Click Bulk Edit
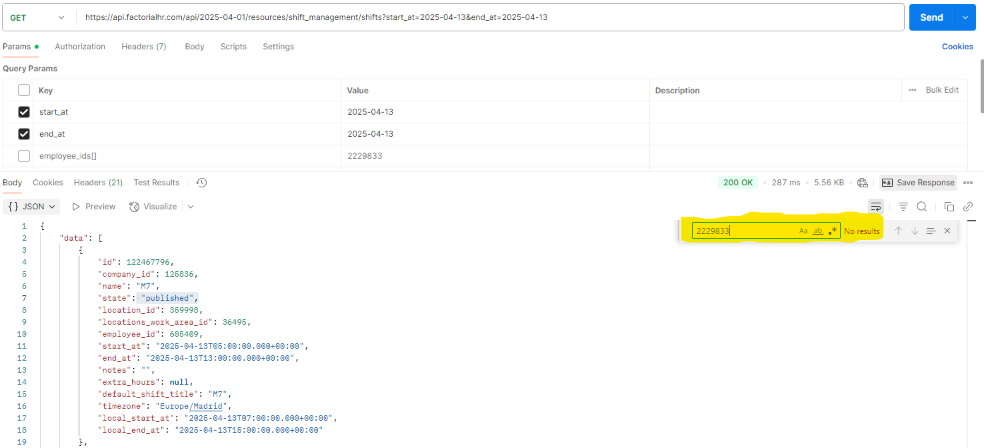 point(942,90)
